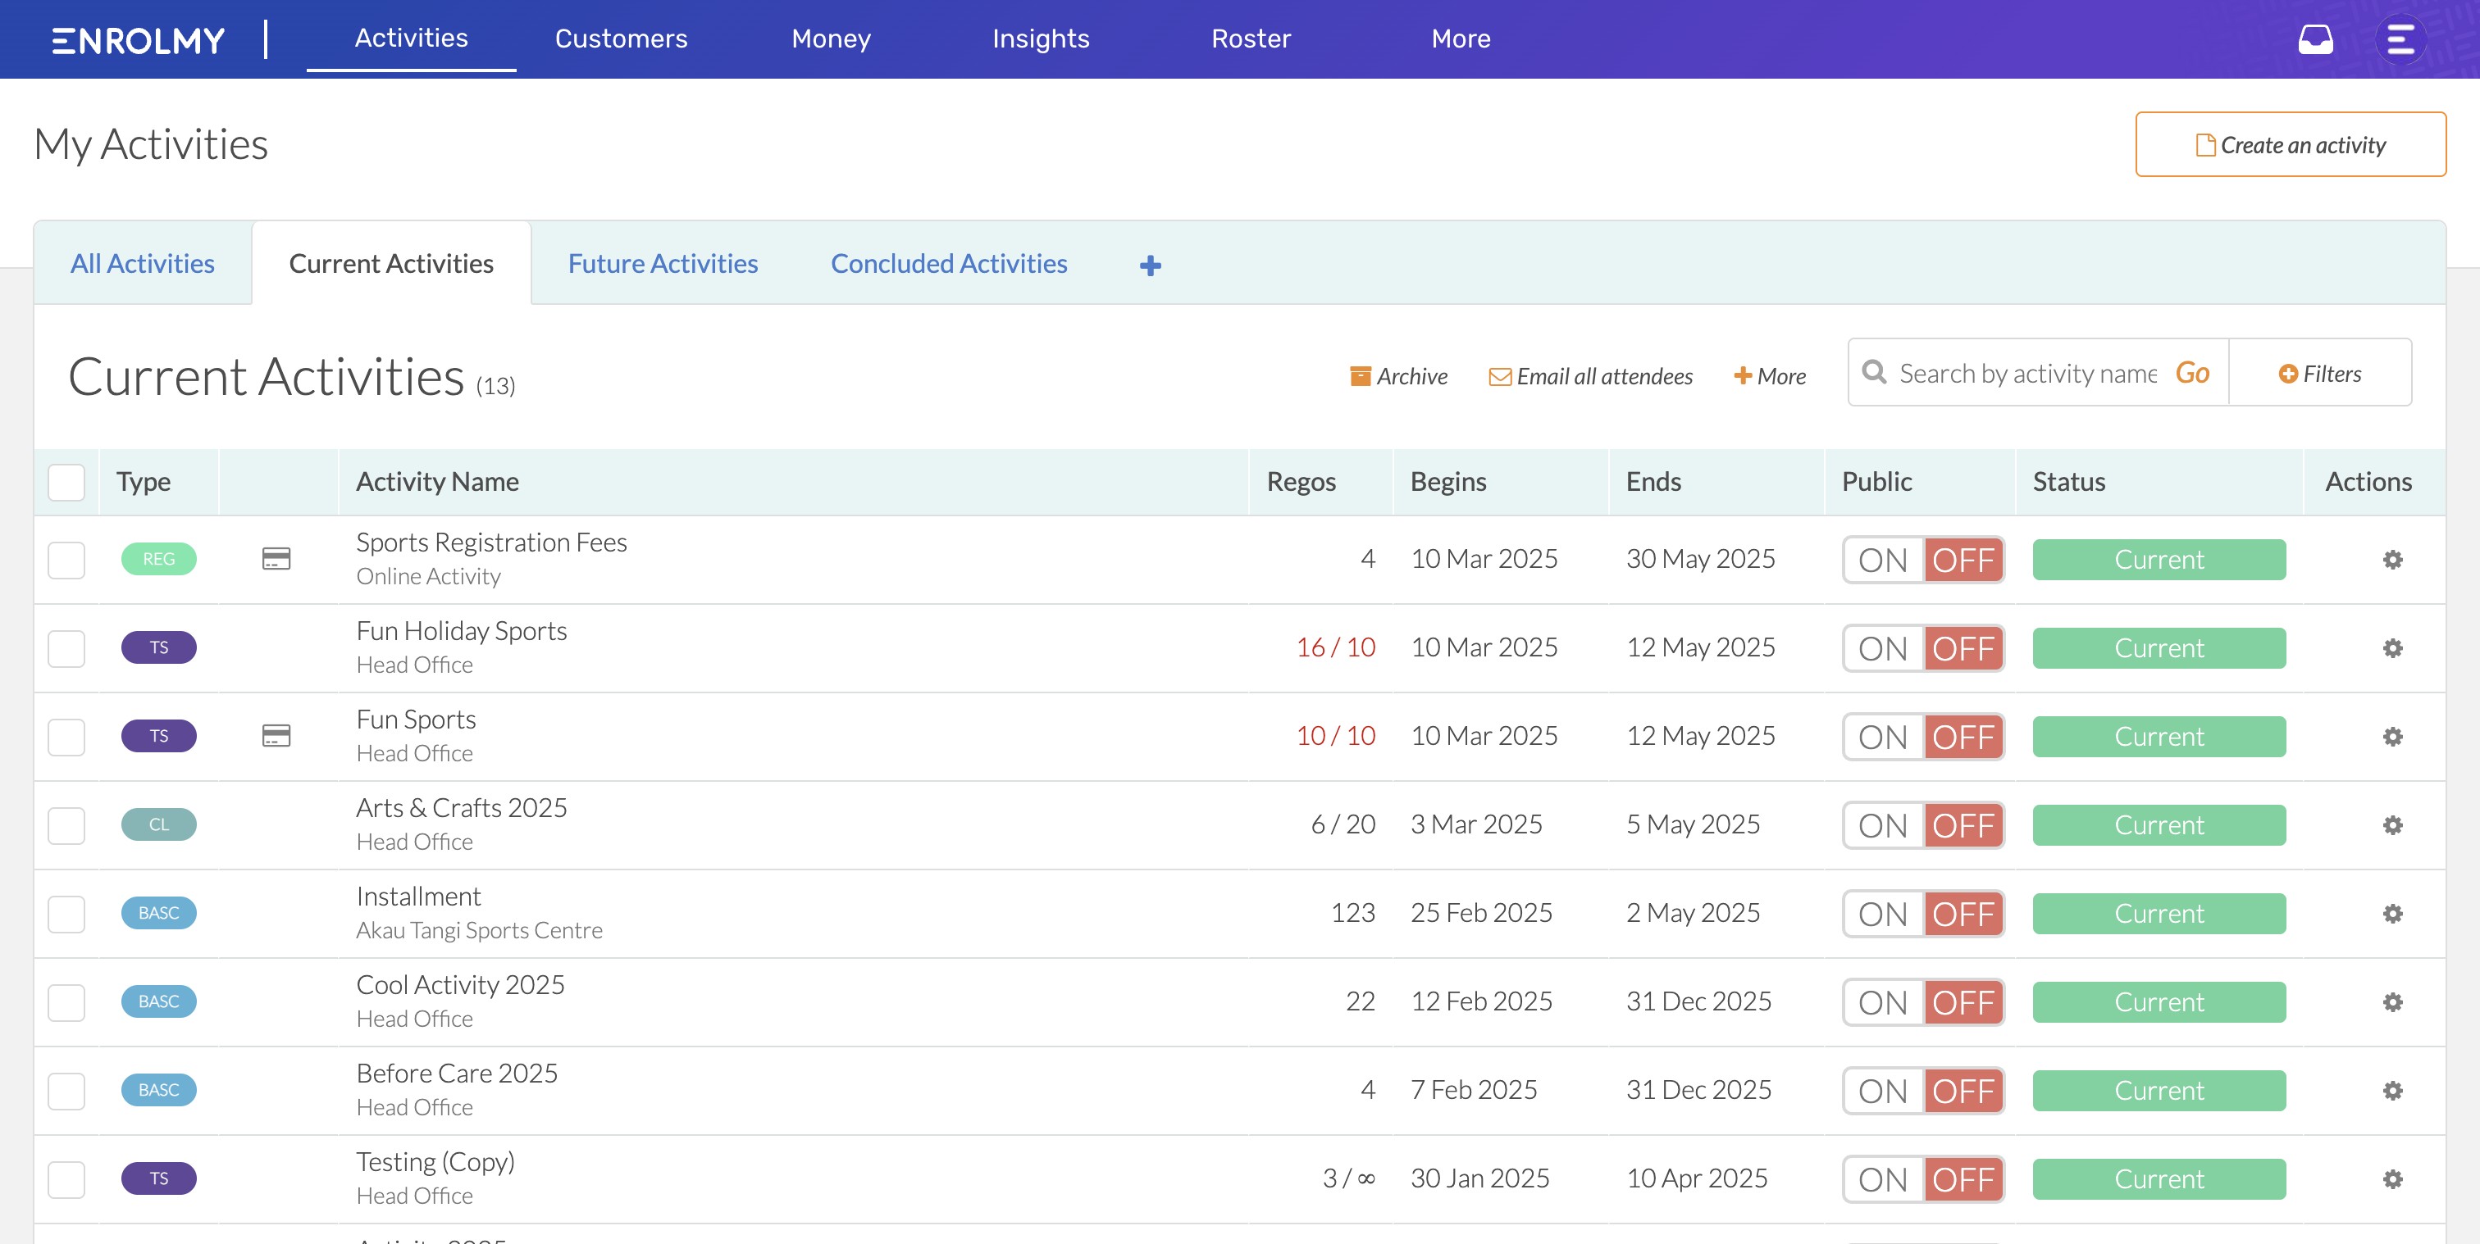The image size is (2480, 1244).
Task: Select the Current Activities tab
Action: pos(391,264)
